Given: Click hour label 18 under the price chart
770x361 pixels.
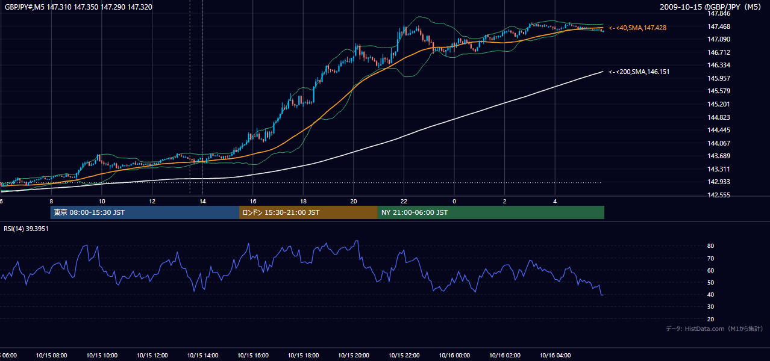Looking at the screenshot, I should (x=303, y=201).
